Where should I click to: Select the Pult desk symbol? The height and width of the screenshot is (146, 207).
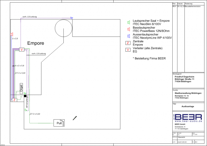(x=59, y=123)
